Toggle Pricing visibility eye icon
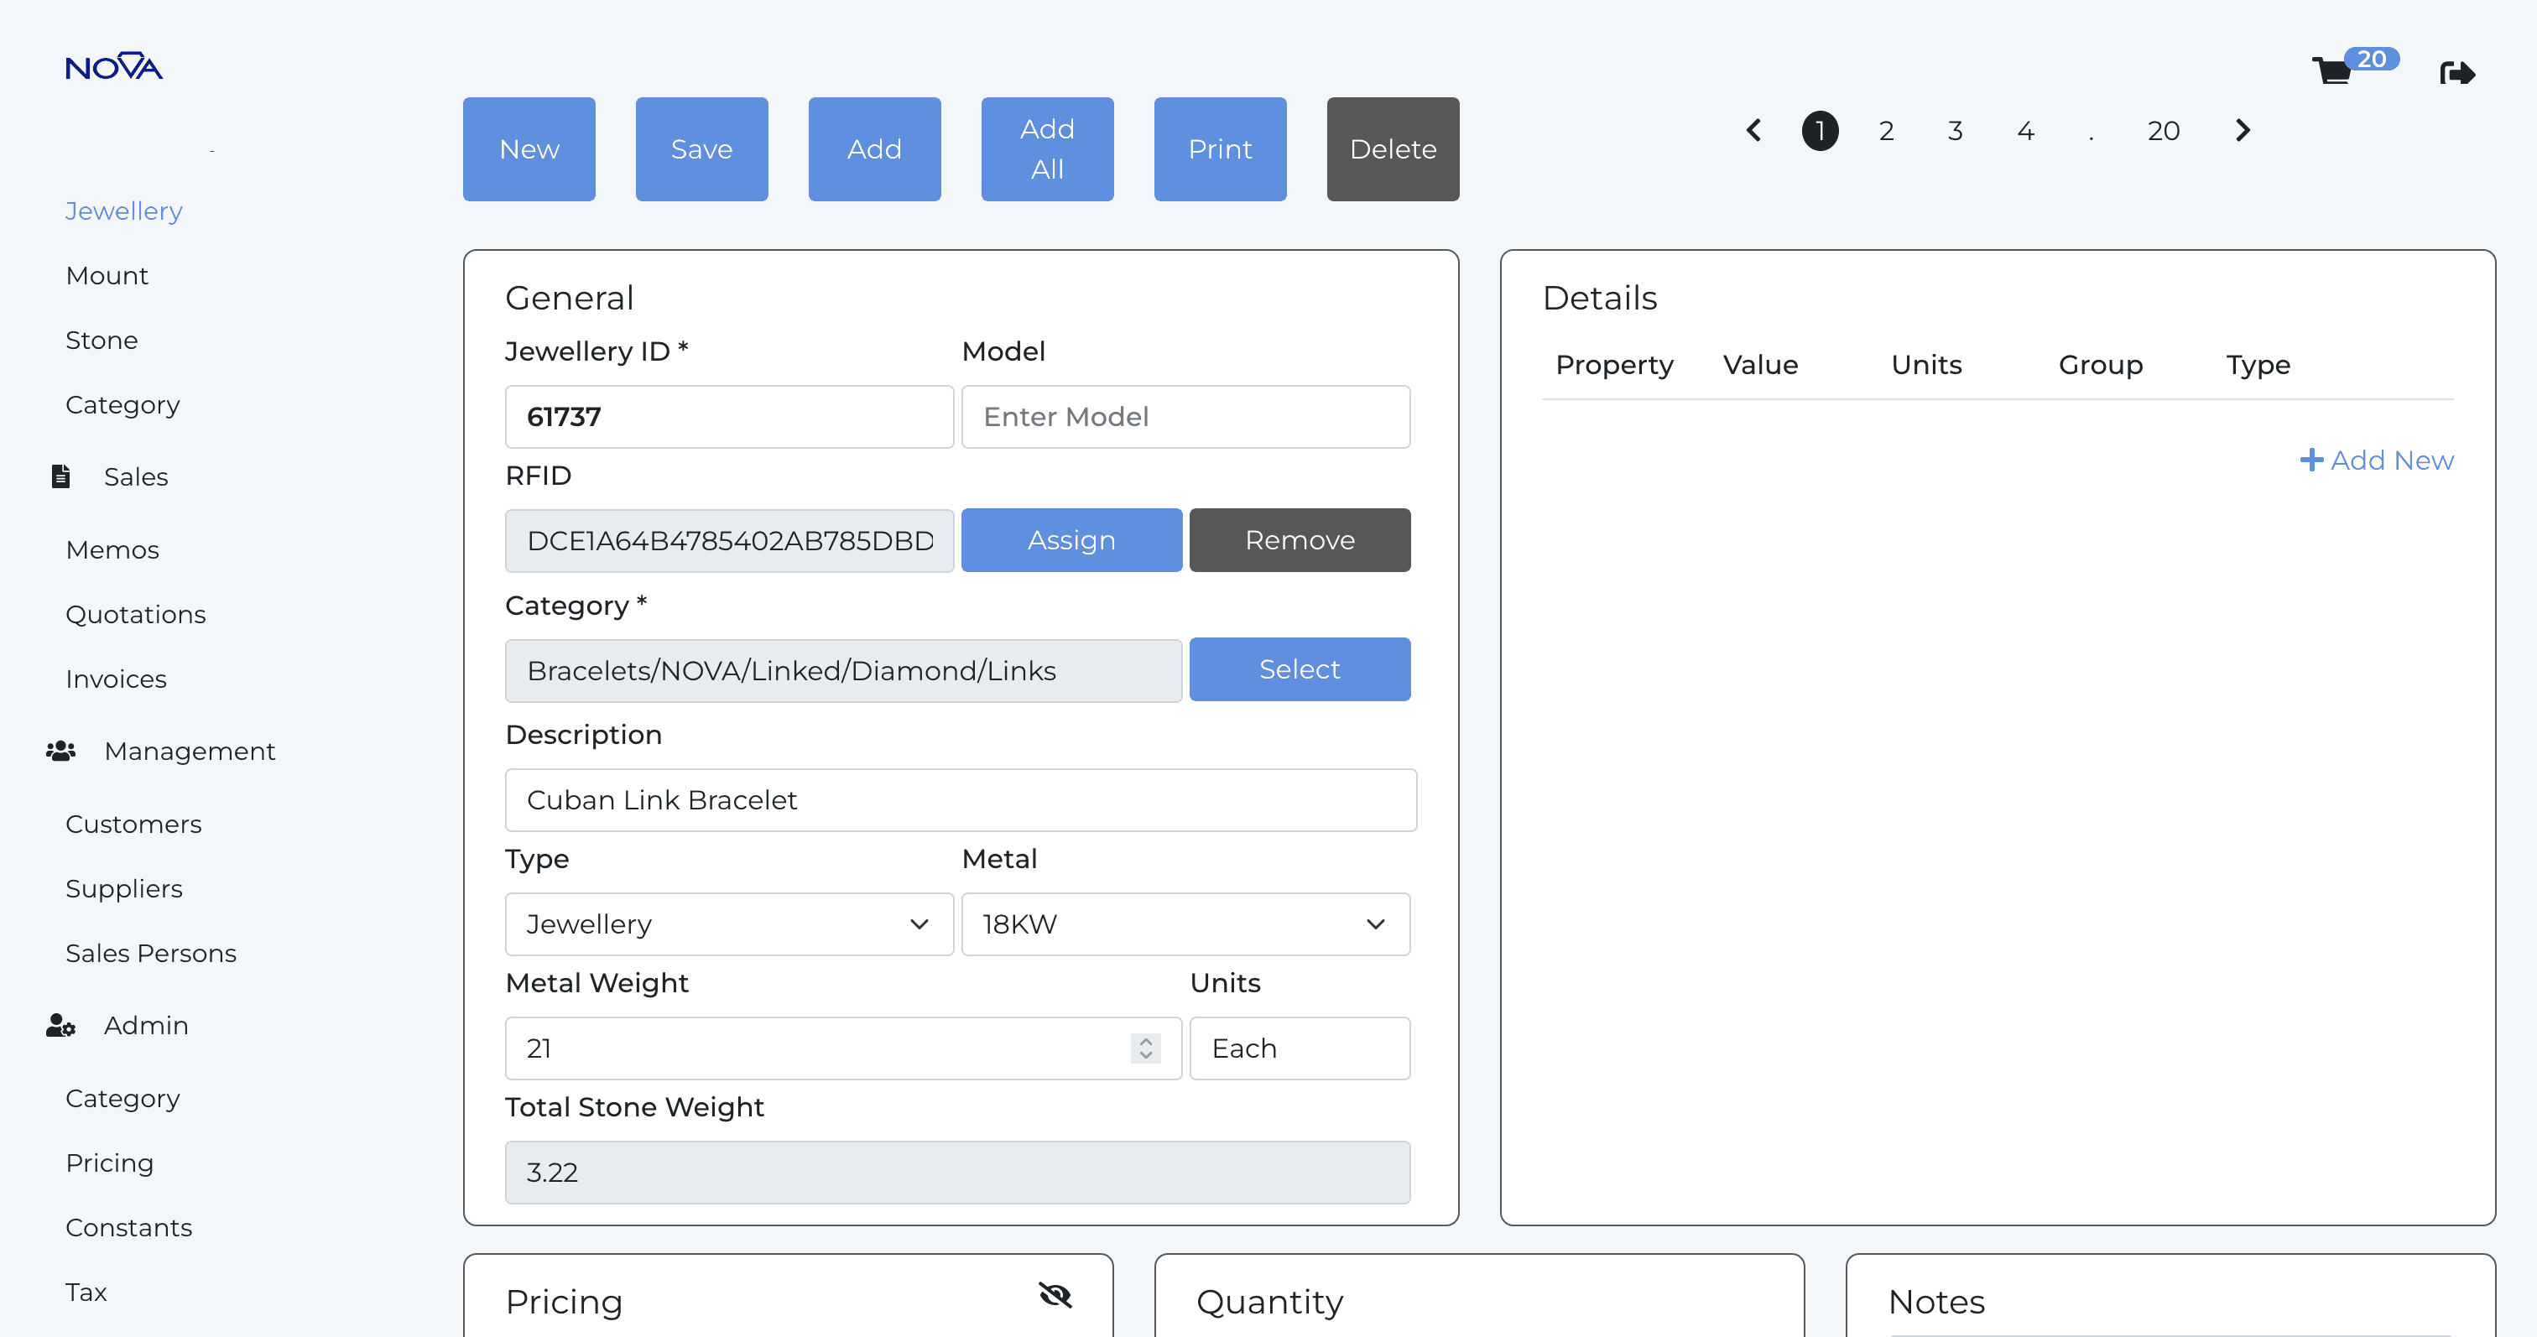The height and width of the screenshot is (1337, 2537). [1055, 1296]
